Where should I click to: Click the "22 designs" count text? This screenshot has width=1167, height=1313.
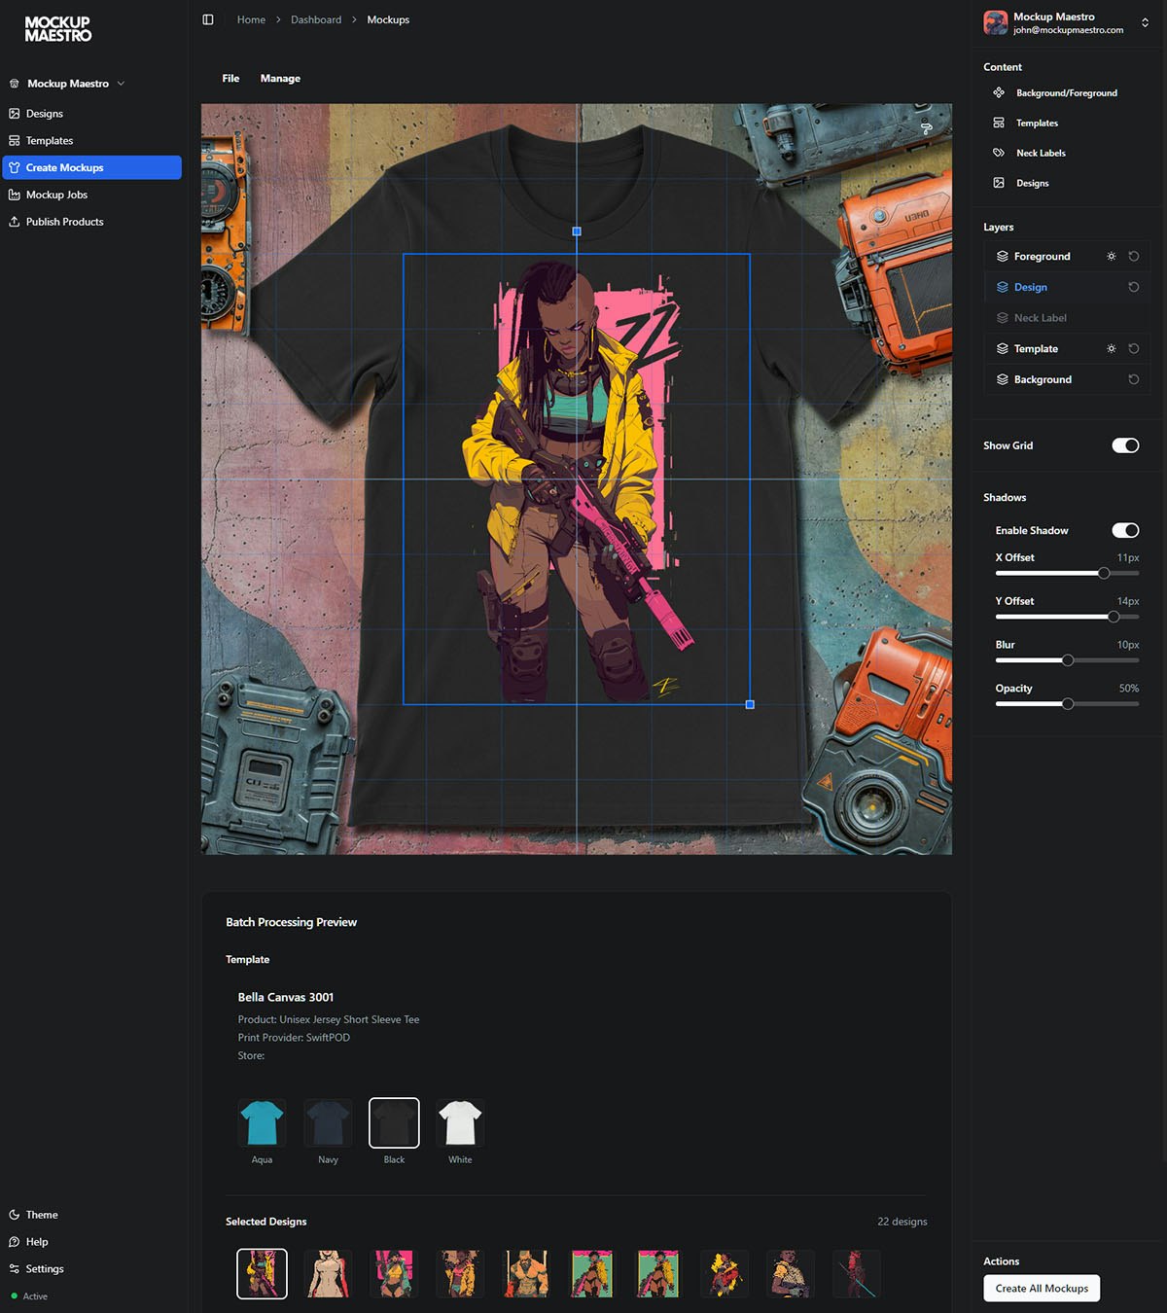click(x=902, y=1222)
